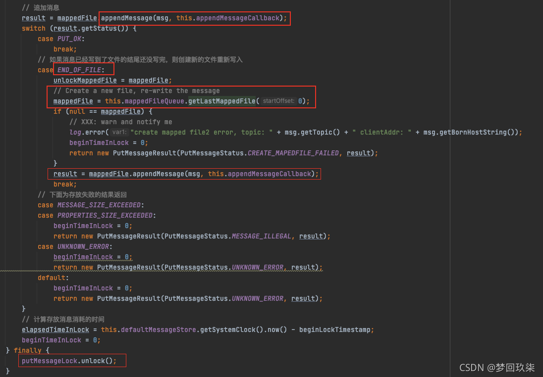Screen dimensions: 543x377
Task: Click the unlockMappedFile variable
Action: pyautogui.click(x=85, y=80)
